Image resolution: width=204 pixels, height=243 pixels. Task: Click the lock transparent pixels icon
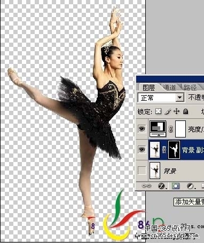[x=158, y=111]
